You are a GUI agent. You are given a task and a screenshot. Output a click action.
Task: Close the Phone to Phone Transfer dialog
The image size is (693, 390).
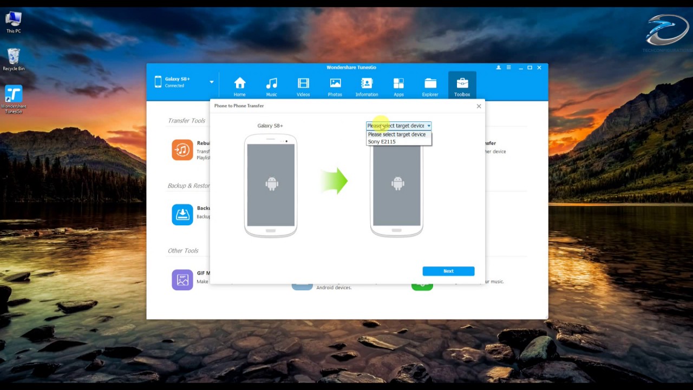point(479,106)
